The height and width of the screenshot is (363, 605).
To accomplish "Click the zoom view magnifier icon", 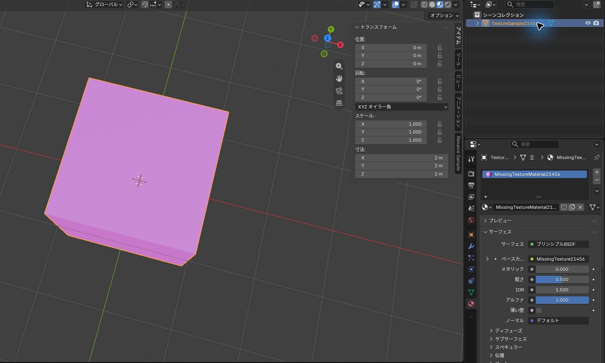I will 339,66.
